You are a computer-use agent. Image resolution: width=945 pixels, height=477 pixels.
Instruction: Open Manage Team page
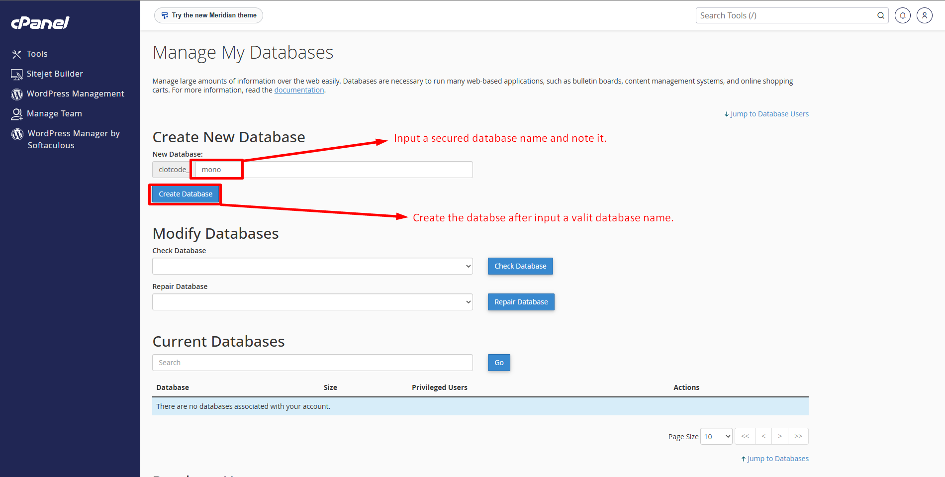pos(54,113)
